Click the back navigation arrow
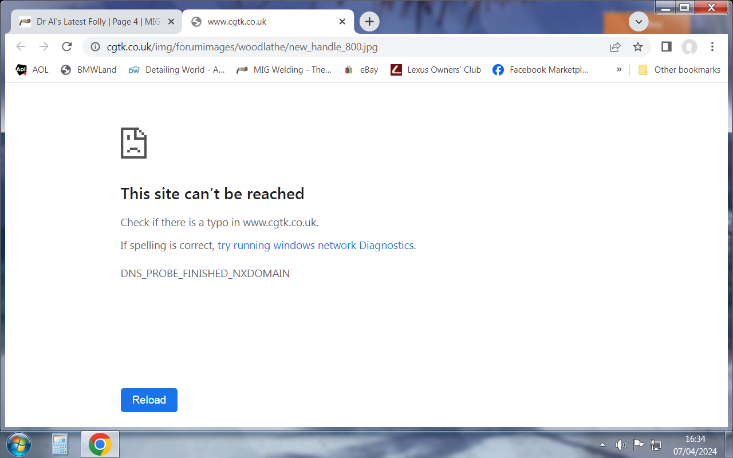 click(21, 47)
